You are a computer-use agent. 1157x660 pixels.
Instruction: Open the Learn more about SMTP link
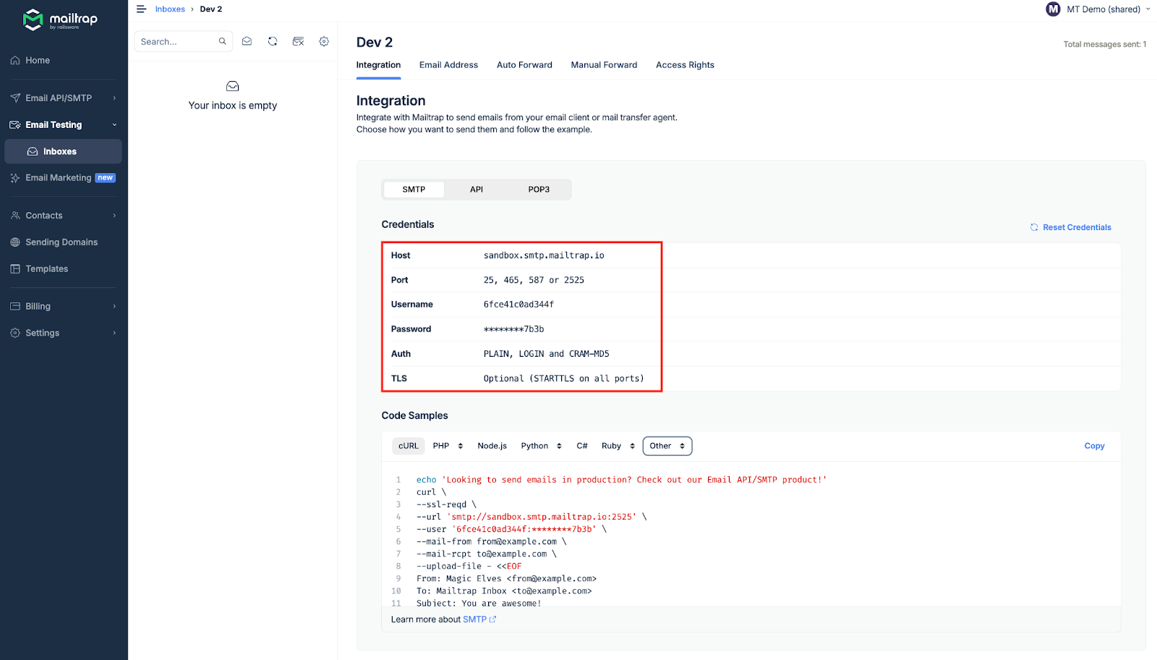(479, 619)
